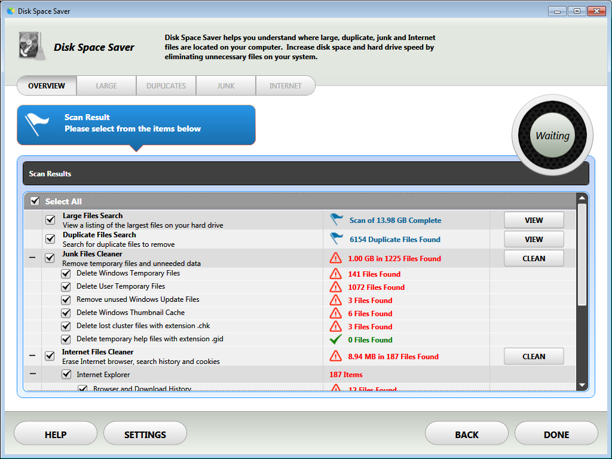Click the blue flag icon next to Scan of 13.98 GB
This screenshot has width=612, height=459.
(x=336, y=220)
